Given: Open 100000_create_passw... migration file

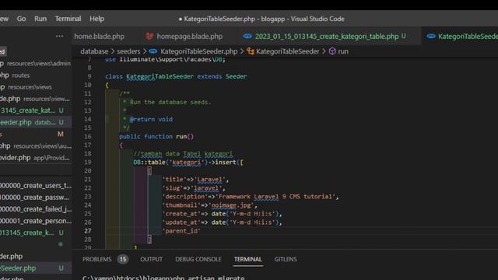Looking at the screenshot, I should point(36,197).
